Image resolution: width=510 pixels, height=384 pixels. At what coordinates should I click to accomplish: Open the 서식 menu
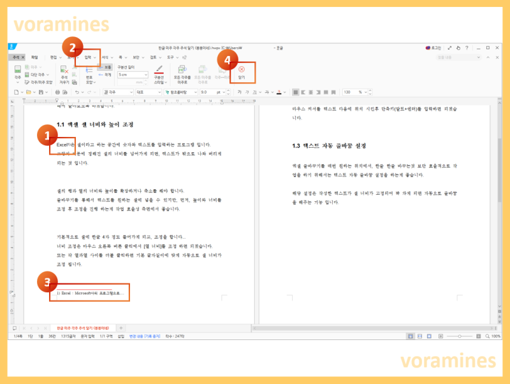click(x=107, y=57)
